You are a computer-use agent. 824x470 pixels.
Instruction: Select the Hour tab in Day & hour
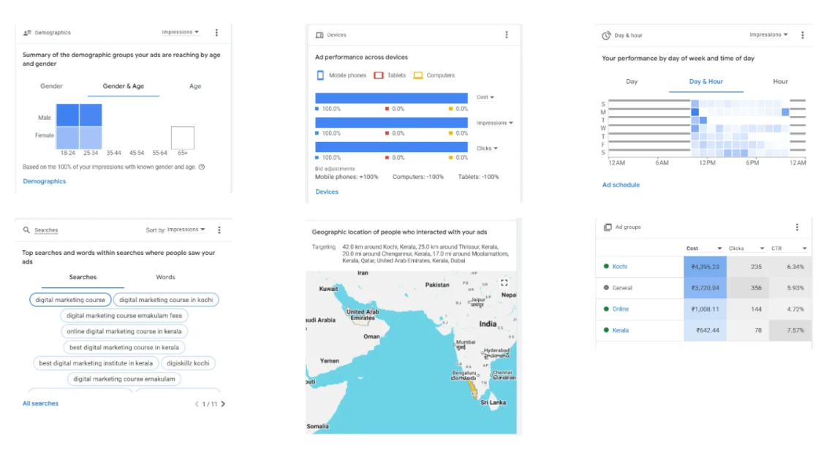click(780, 82)
